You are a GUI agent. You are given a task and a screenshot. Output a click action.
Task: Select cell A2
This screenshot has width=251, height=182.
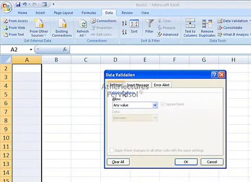point(27,68)
